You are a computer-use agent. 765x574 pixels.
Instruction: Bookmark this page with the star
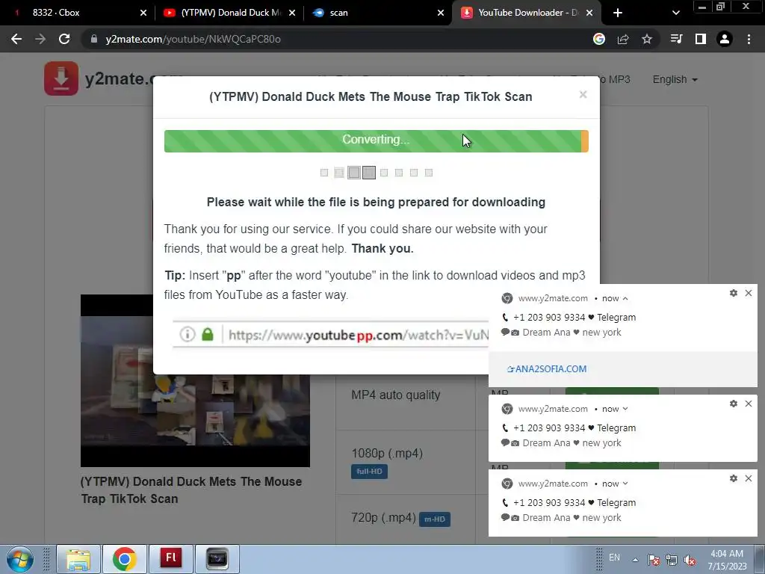click(x=647, y=39)
